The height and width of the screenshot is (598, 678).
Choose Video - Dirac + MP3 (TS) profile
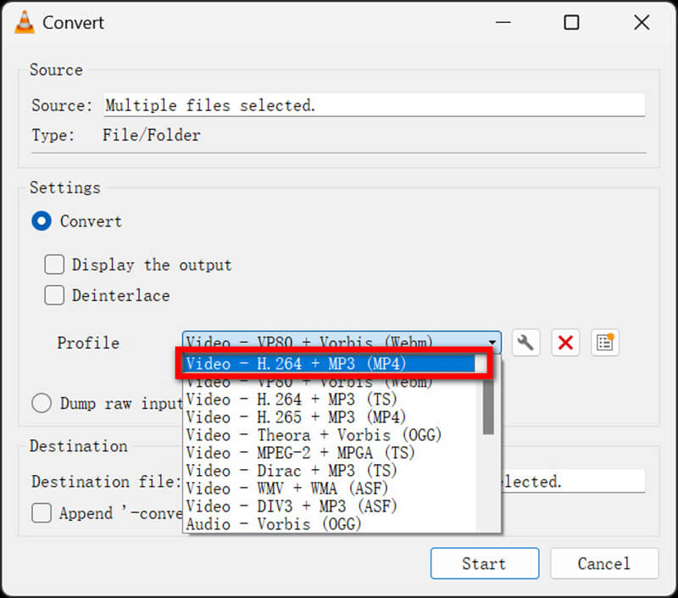point(331,471)
